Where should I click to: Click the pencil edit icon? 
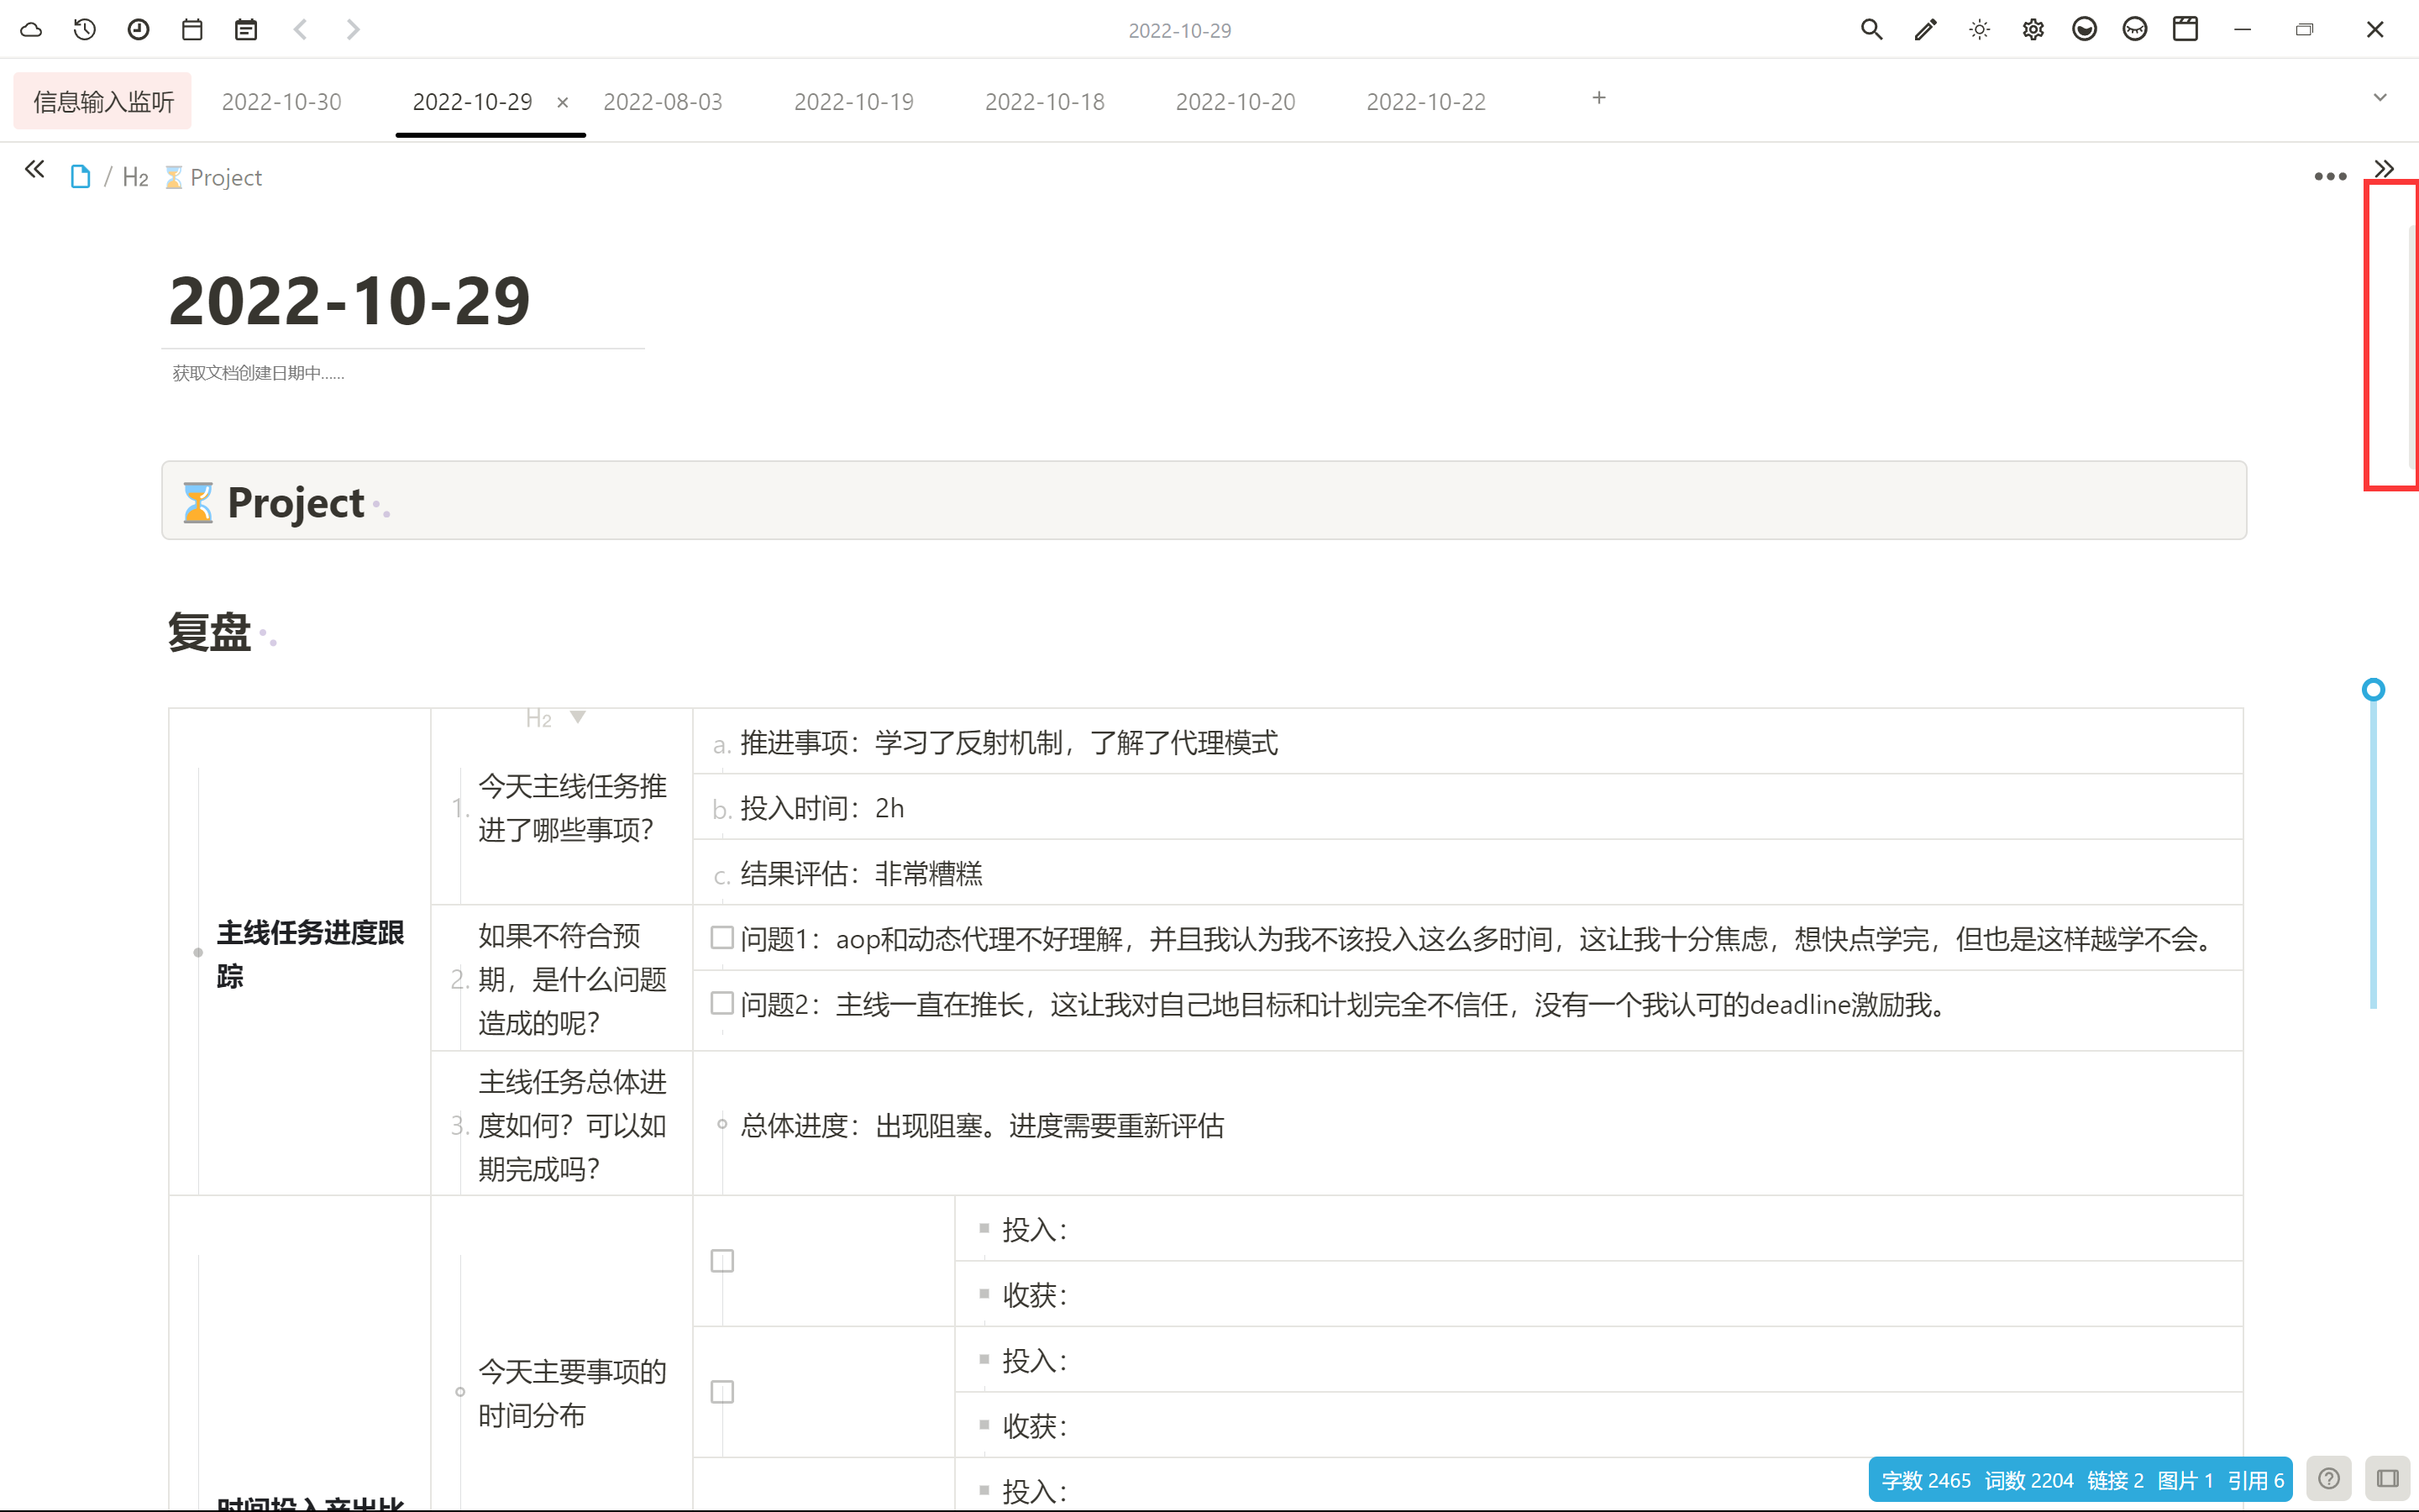point(1925,30)
